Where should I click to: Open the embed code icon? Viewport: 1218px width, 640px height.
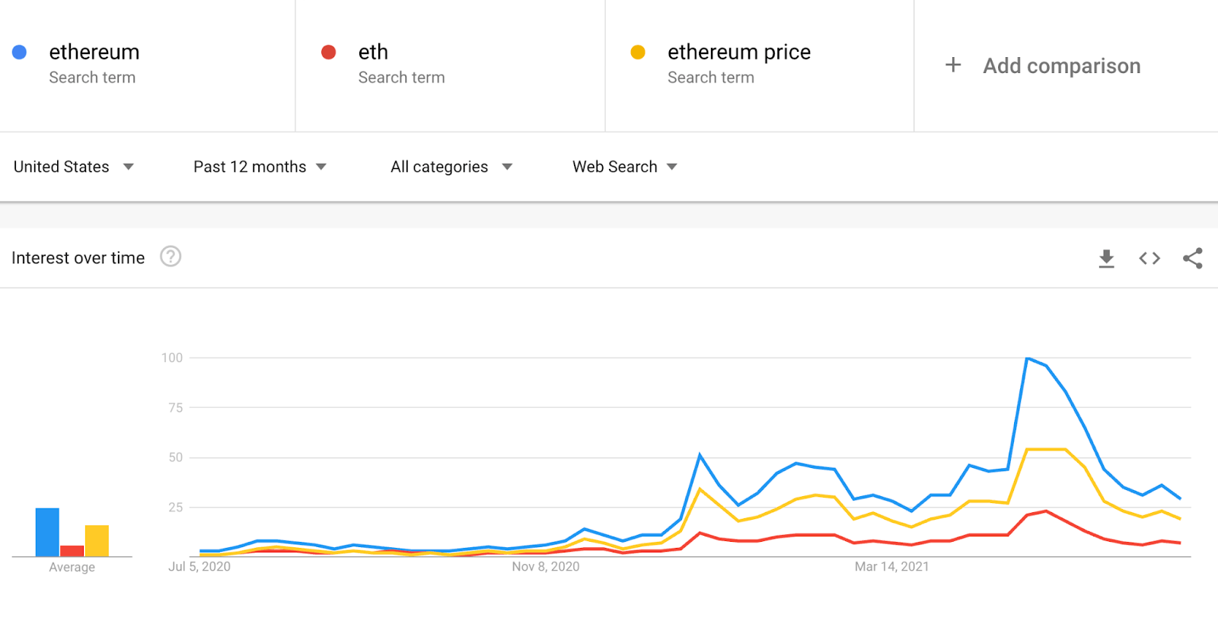click(x=1149, y=259)
